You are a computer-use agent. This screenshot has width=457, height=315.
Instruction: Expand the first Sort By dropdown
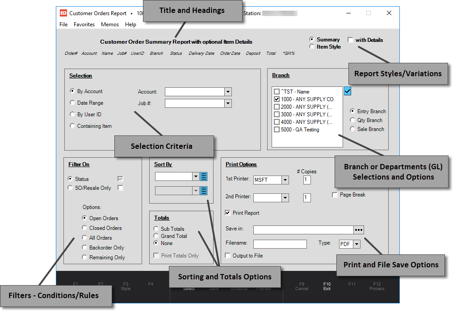coord(196,176)
